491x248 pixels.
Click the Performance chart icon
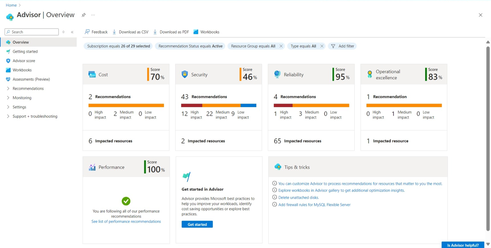(93, 167)
